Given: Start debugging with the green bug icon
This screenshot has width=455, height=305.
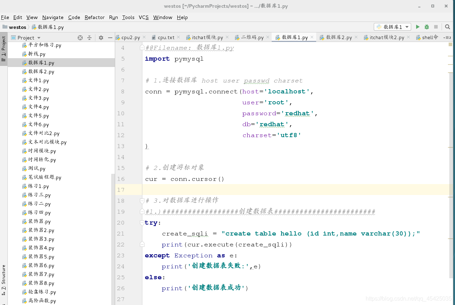Looking at the screenshot, I should click(427, 27).
